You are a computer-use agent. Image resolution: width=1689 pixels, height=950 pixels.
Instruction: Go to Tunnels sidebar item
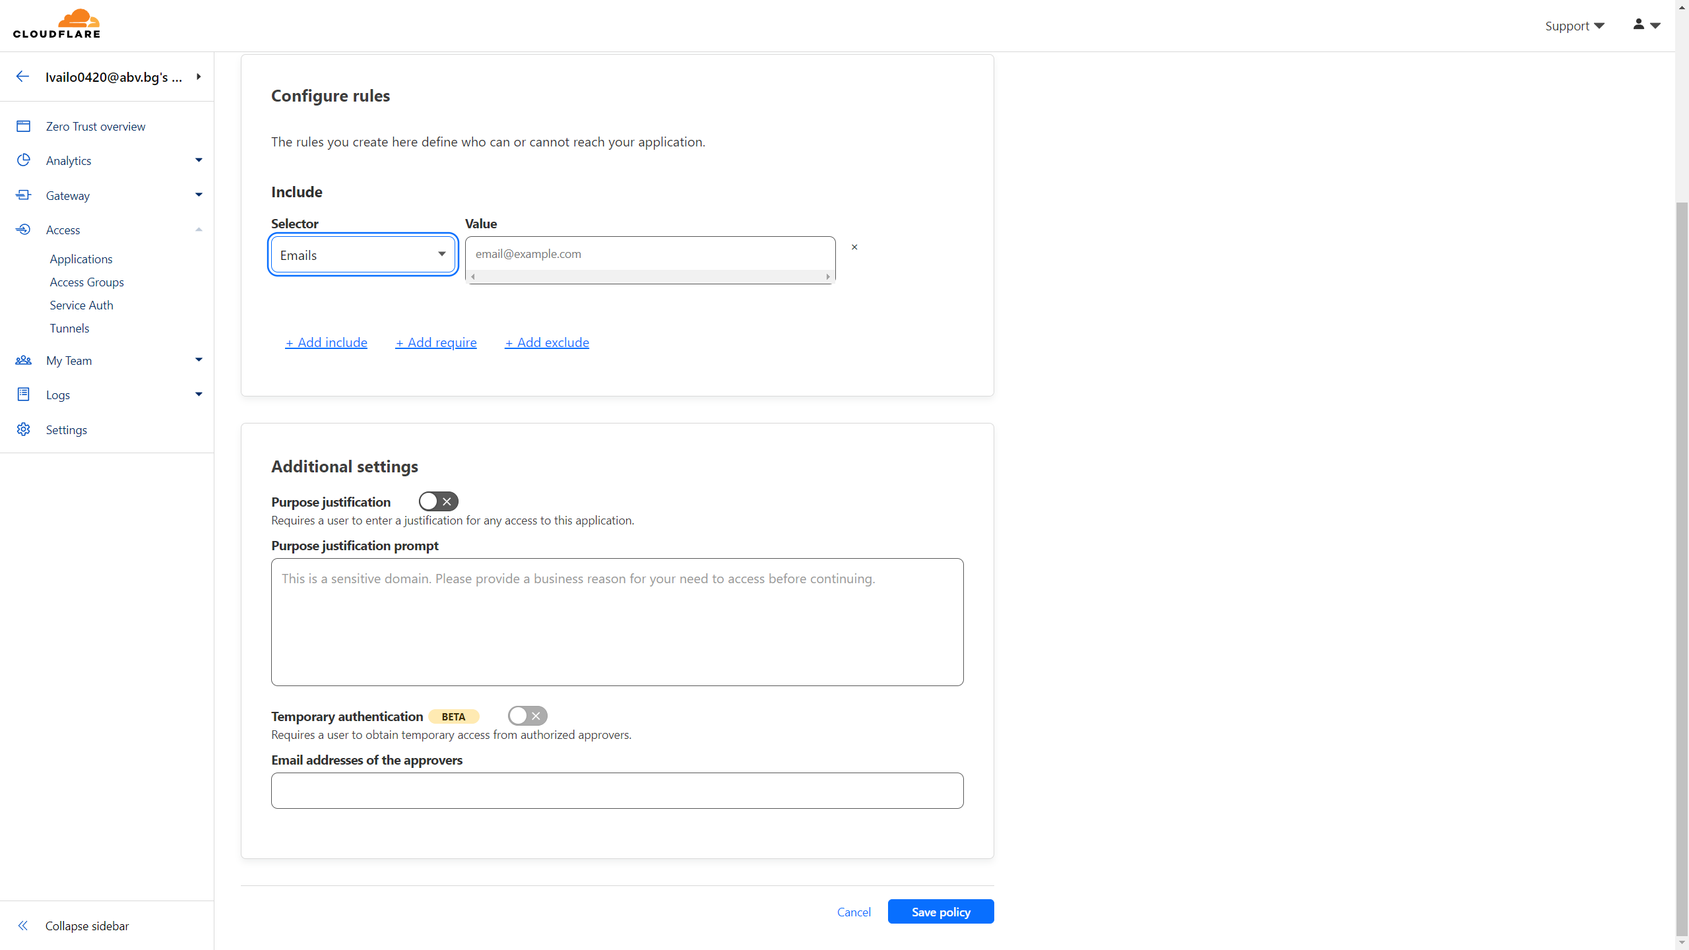(x=69, y=329)
